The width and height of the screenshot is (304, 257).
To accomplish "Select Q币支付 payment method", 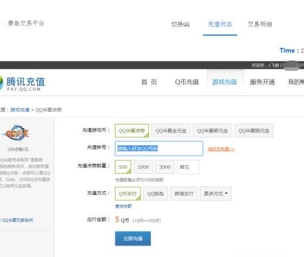I will coord(128,194).
